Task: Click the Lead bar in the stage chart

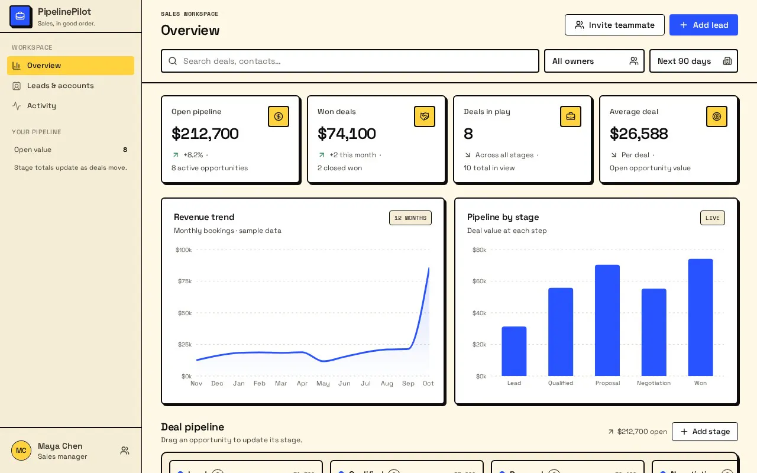Action: click(x=514, y=351)
